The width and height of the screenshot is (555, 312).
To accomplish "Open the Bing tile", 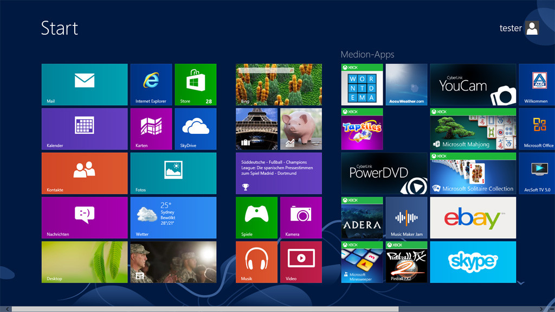I will coord(279,84).
